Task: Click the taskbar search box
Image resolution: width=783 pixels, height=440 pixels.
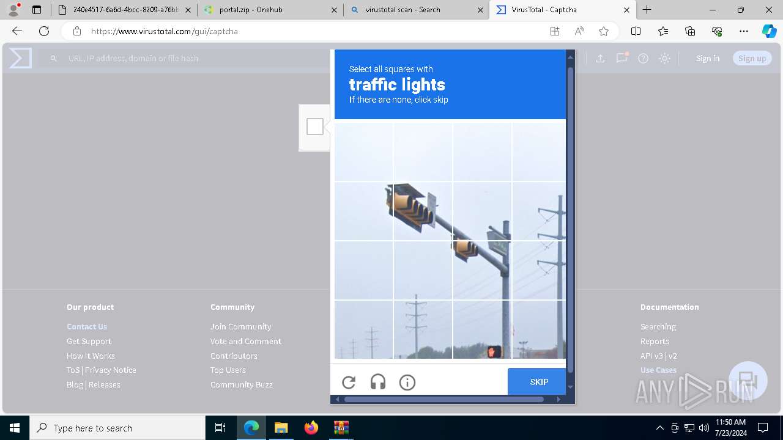Action: click(117, 428)
